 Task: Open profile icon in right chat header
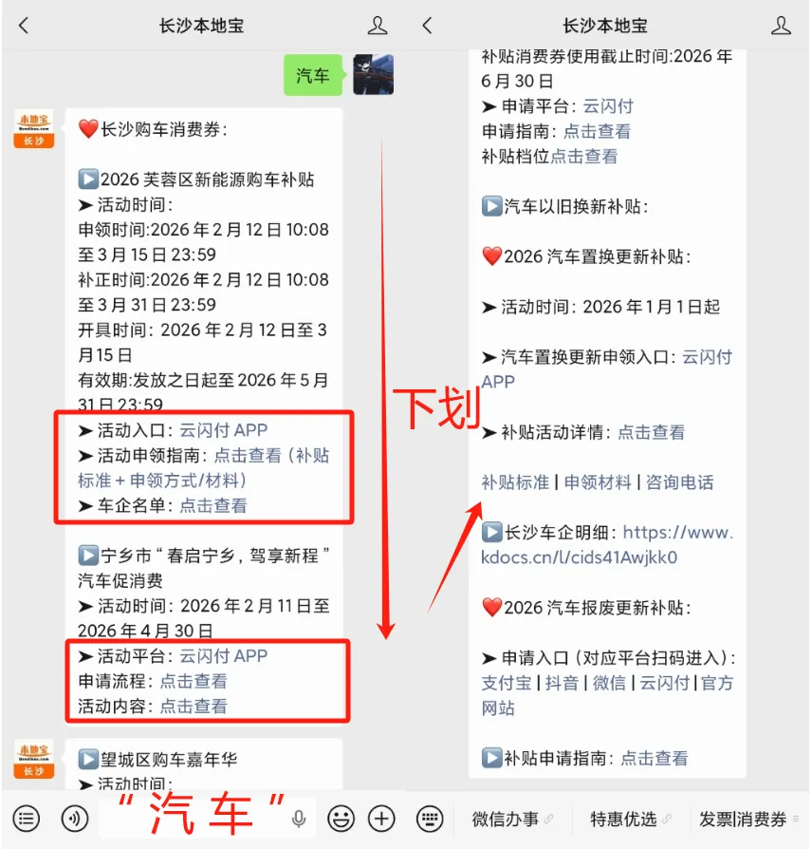point(781,26)
